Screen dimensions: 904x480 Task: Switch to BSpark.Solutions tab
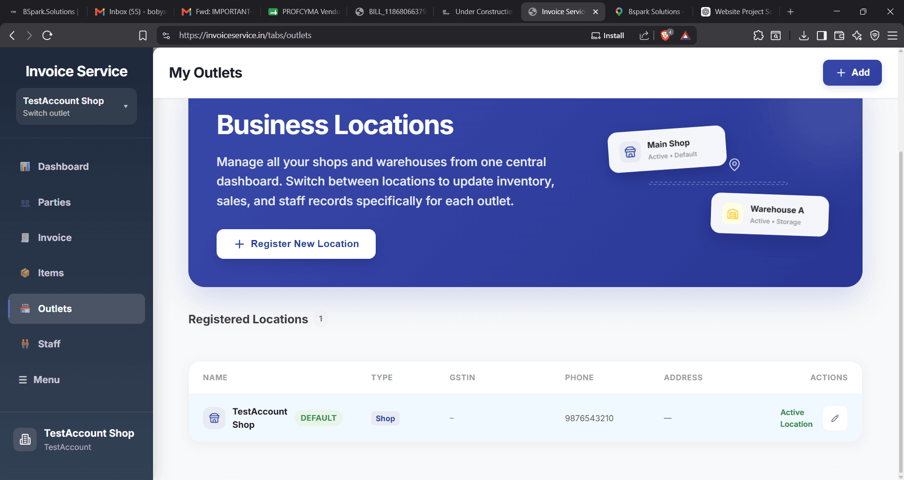click(x=44, y=12)
